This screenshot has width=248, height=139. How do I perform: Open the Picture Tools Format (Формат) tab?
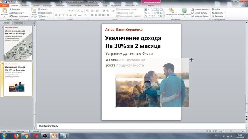(151, 5)
